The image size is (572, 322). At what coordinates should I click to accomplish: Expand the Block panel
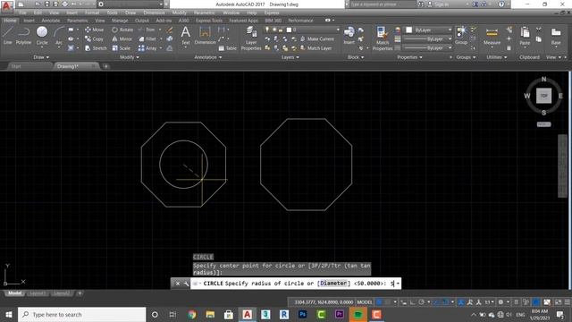pos(356,57)
